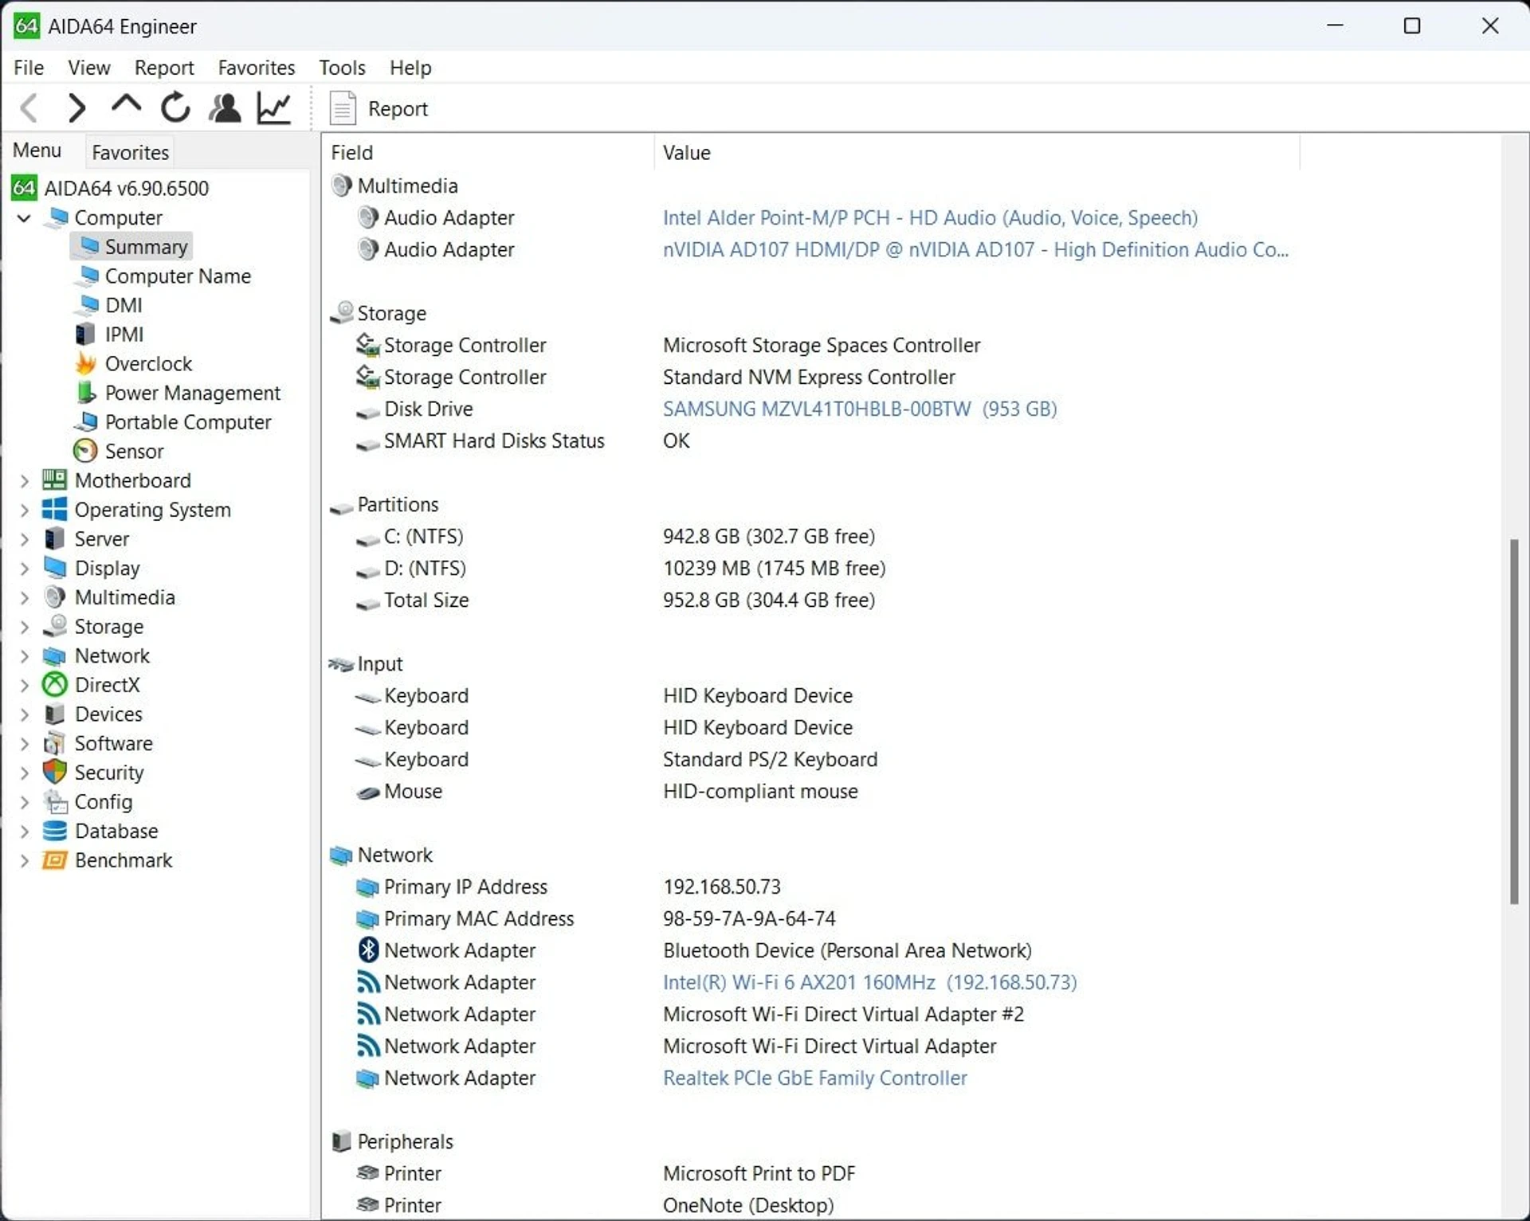This screenshot has height=1221, width=1530.
Task: Select the Bluetooth Network Adapter icon
Action: (367, 950)
